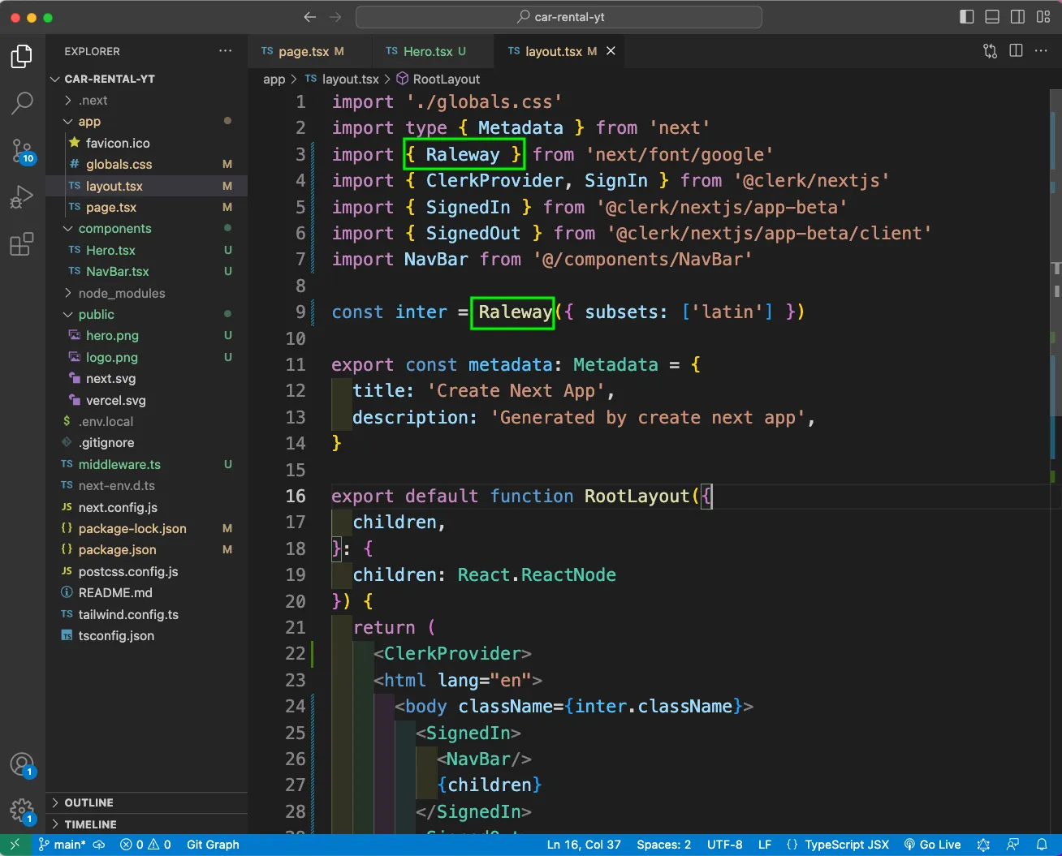
Task: Open changes compare icon in editor toolbar
Action: click(x=990, y=51)
